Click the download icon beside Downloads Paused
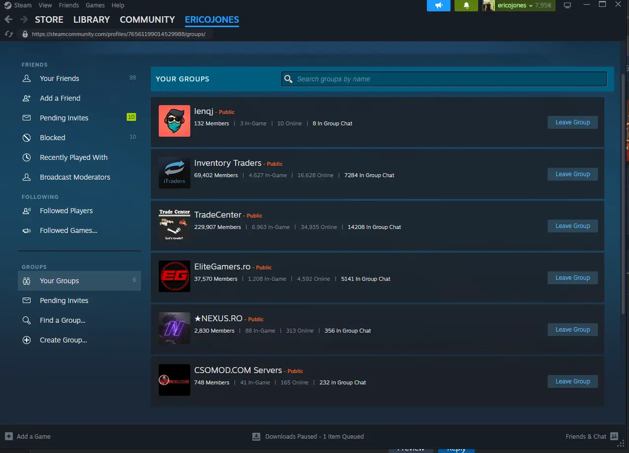 [256, 436]
